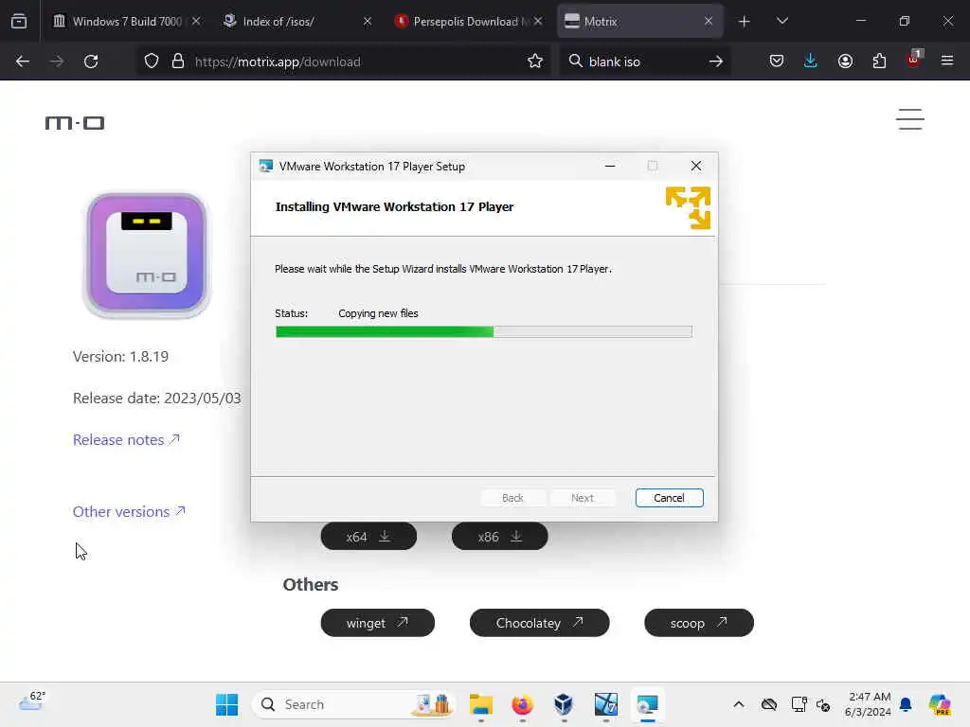The image size is (970, 727).
Task: Go back using the browser back arrow
Action: 23,62
